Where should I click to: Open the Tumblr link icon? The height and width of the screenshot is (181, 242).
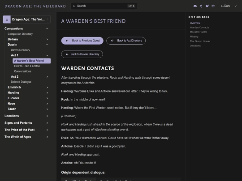(201, 6)
